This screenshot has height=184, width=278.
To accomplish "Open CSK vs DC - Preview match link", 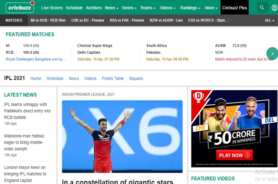I will pyautogui.click(x=87, y=20).
